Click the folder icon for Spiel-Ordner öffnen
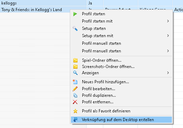The width and height of the screenshot is (183, 128). pyautogui.click(x=75, y=60)
